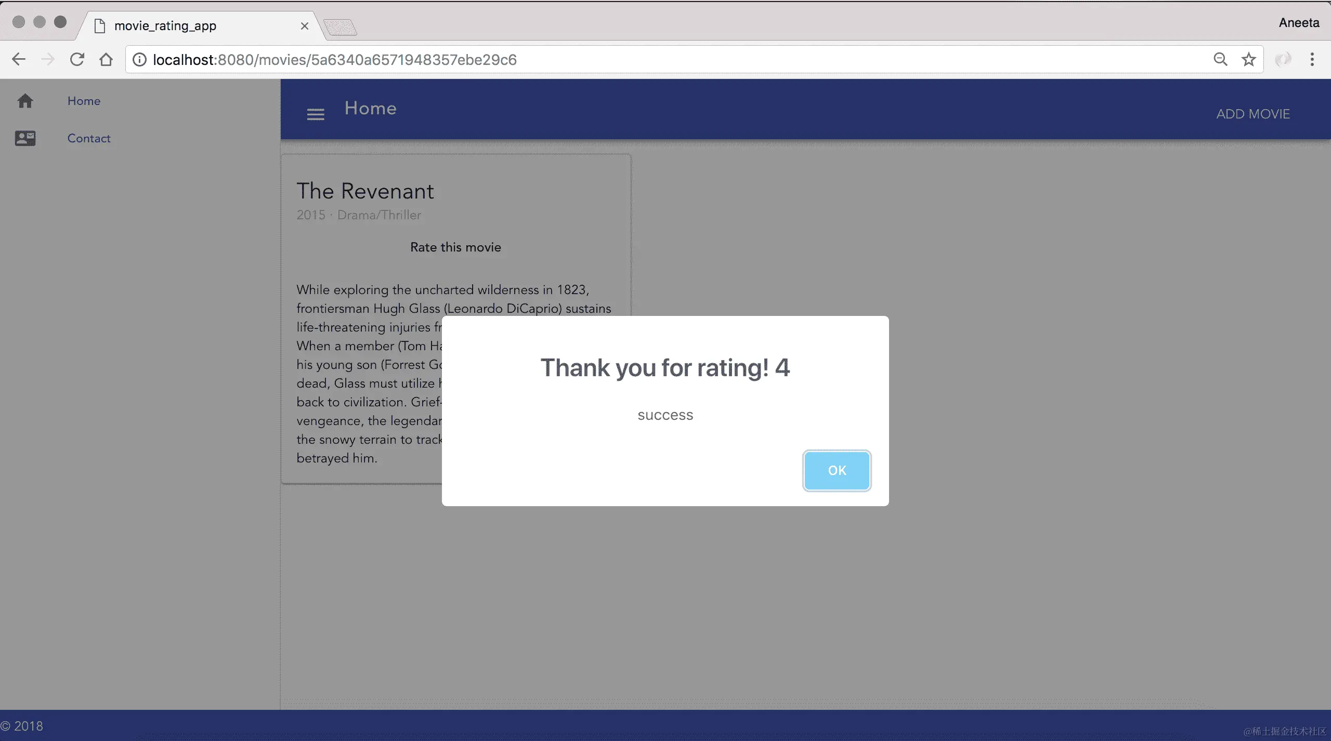1331x741 pixels.
Task: Open Chrome three-dot menu
Action: coord(1312,59)
